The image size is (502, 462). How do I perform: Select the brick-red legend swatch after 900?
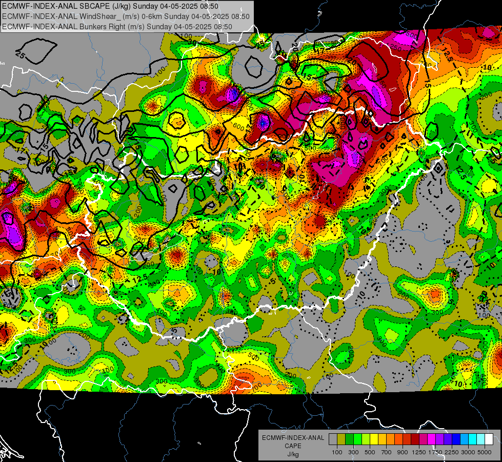click(x=407, y=439)
